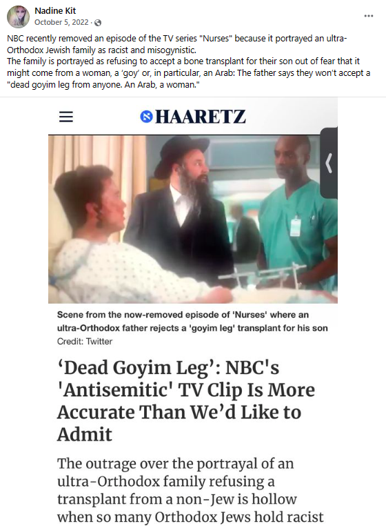Open Nadine Kit profile name link
The image size is (386, 526).
point(55,11)
